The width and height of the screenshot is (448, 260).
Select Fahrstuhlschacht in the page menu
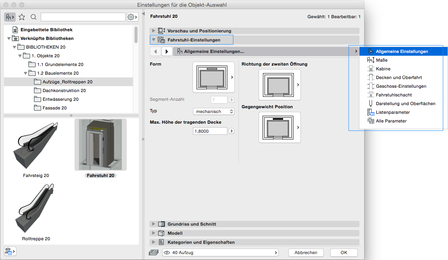coord(393,95)
